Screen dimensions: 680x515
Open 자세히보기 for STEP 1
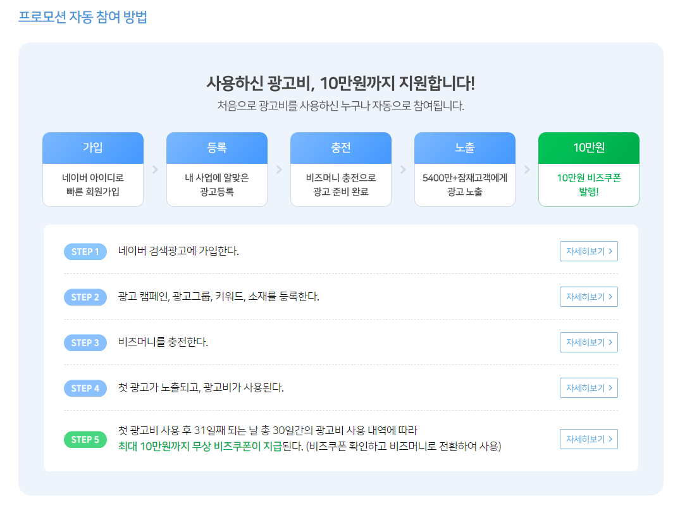pos(588,251)
